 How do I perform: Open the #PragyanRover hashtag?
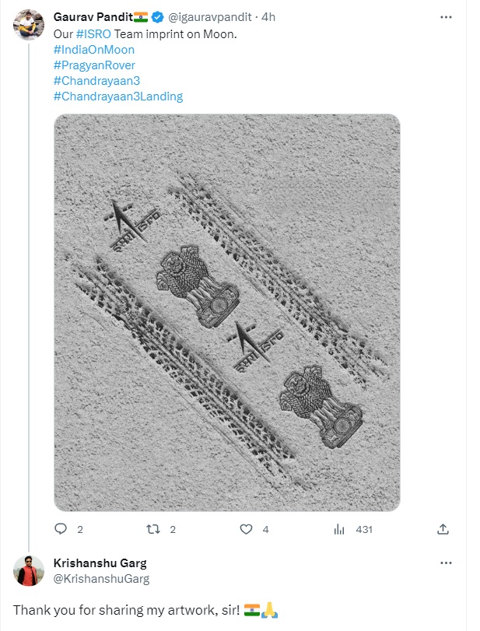95,65
